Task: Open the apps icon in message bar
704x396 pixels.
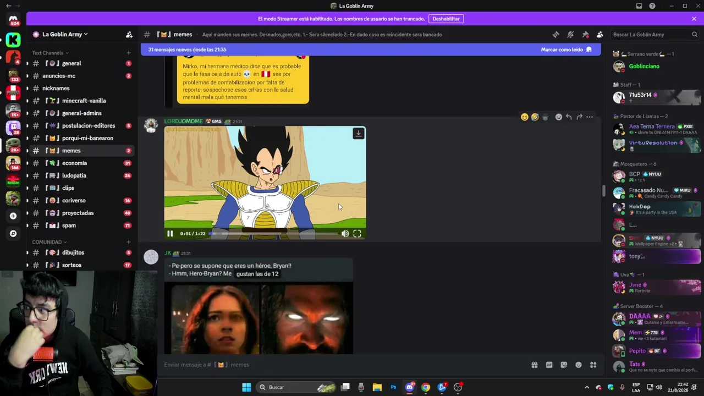Action: point(593,365)
